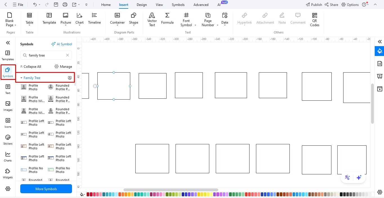The height and width of the screenshot is (198, 384).
Task: Click the magic wand AI icon near canvas
Action: (x=347, y=177)
